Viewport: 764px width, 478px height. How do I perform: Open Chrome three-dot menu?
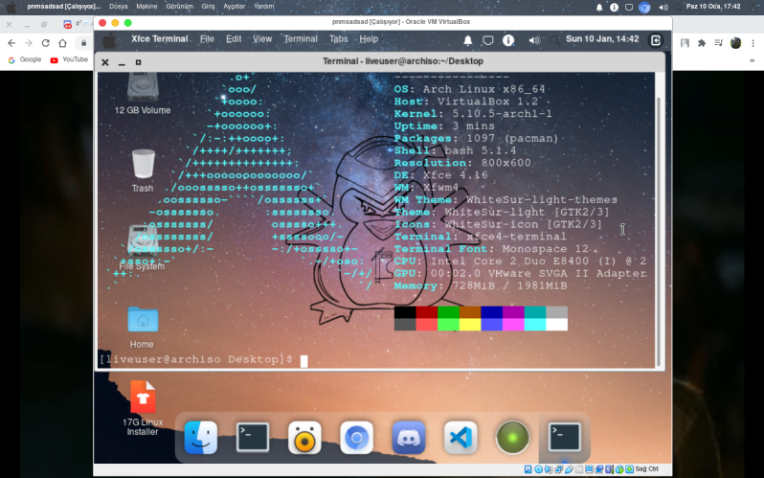coord(753,43)
